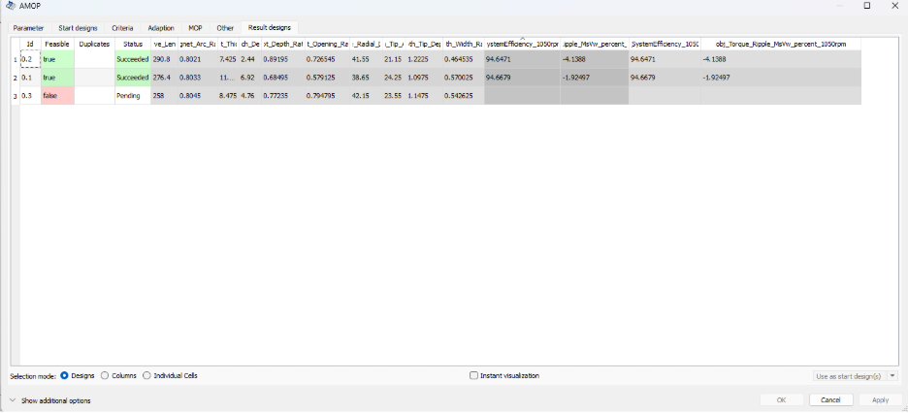Enable the Instant visualization checkbox

coord(473,375)
